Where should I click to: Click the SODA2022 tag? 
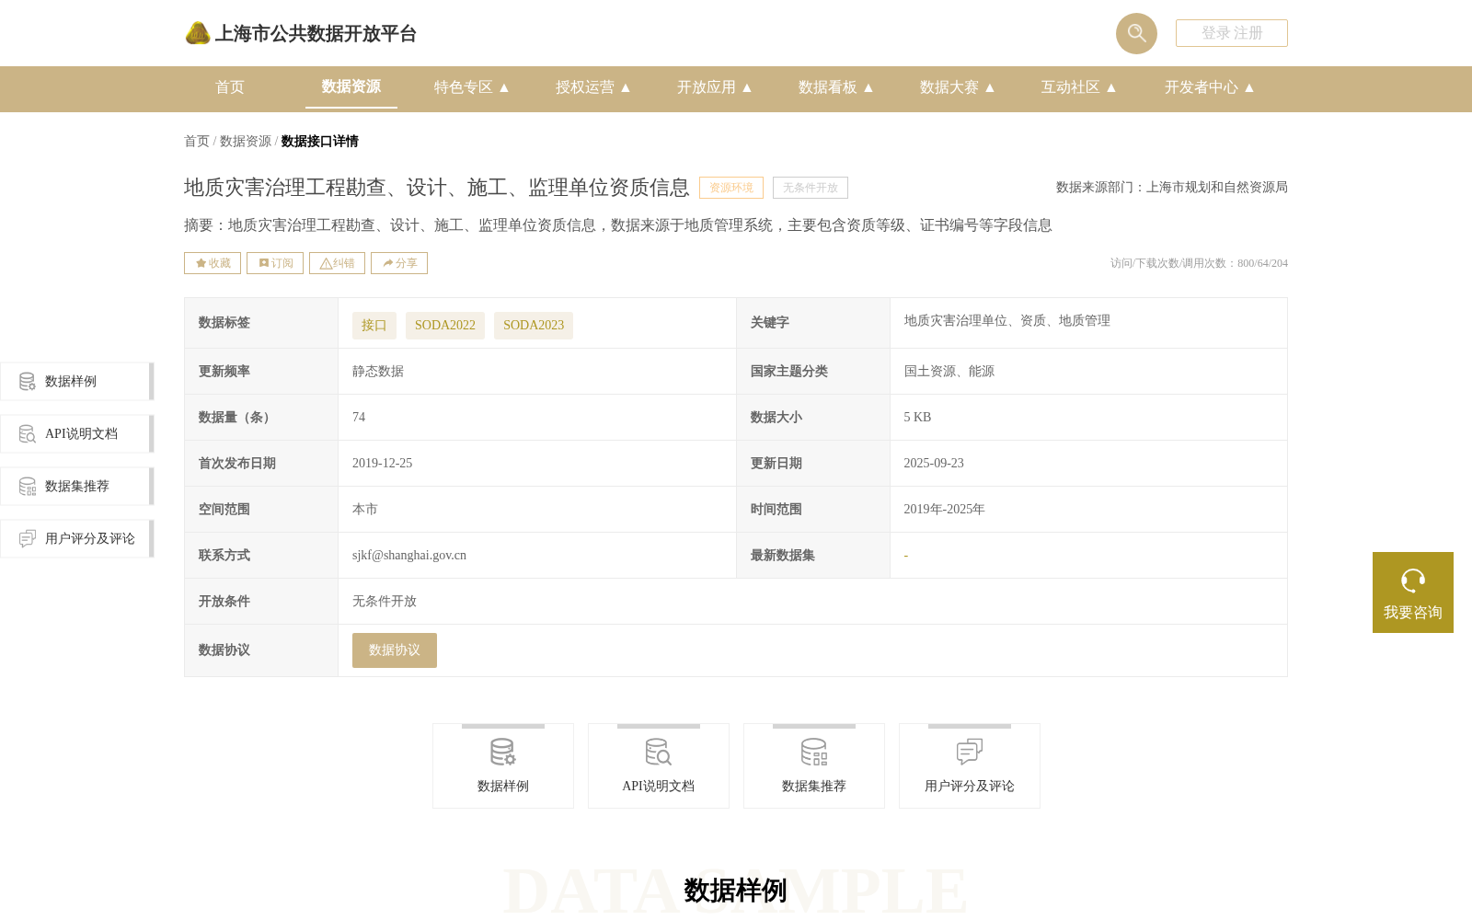(445, 326)
